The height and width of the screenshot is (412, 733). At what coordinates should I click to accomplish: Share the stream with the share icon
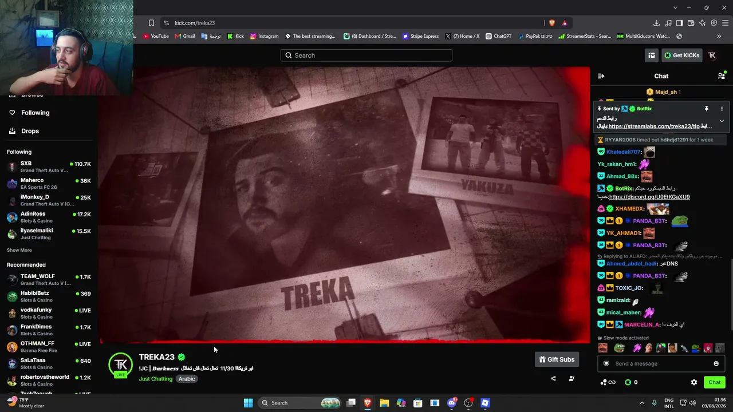pyautogui.click(x=553, y=378)
